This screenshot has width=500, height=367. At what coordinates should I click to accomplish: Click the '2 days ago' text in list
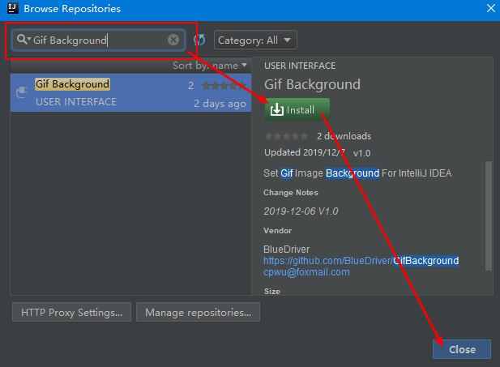(x=220, y=104)
